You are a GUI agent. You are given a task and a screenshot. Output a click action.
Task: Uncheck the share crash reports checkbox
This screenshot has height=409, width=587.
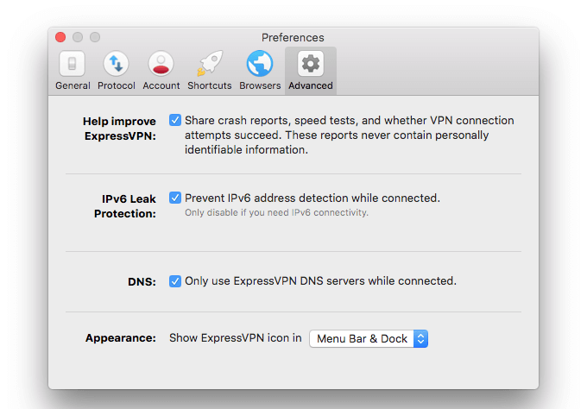(x=175, y=121)
